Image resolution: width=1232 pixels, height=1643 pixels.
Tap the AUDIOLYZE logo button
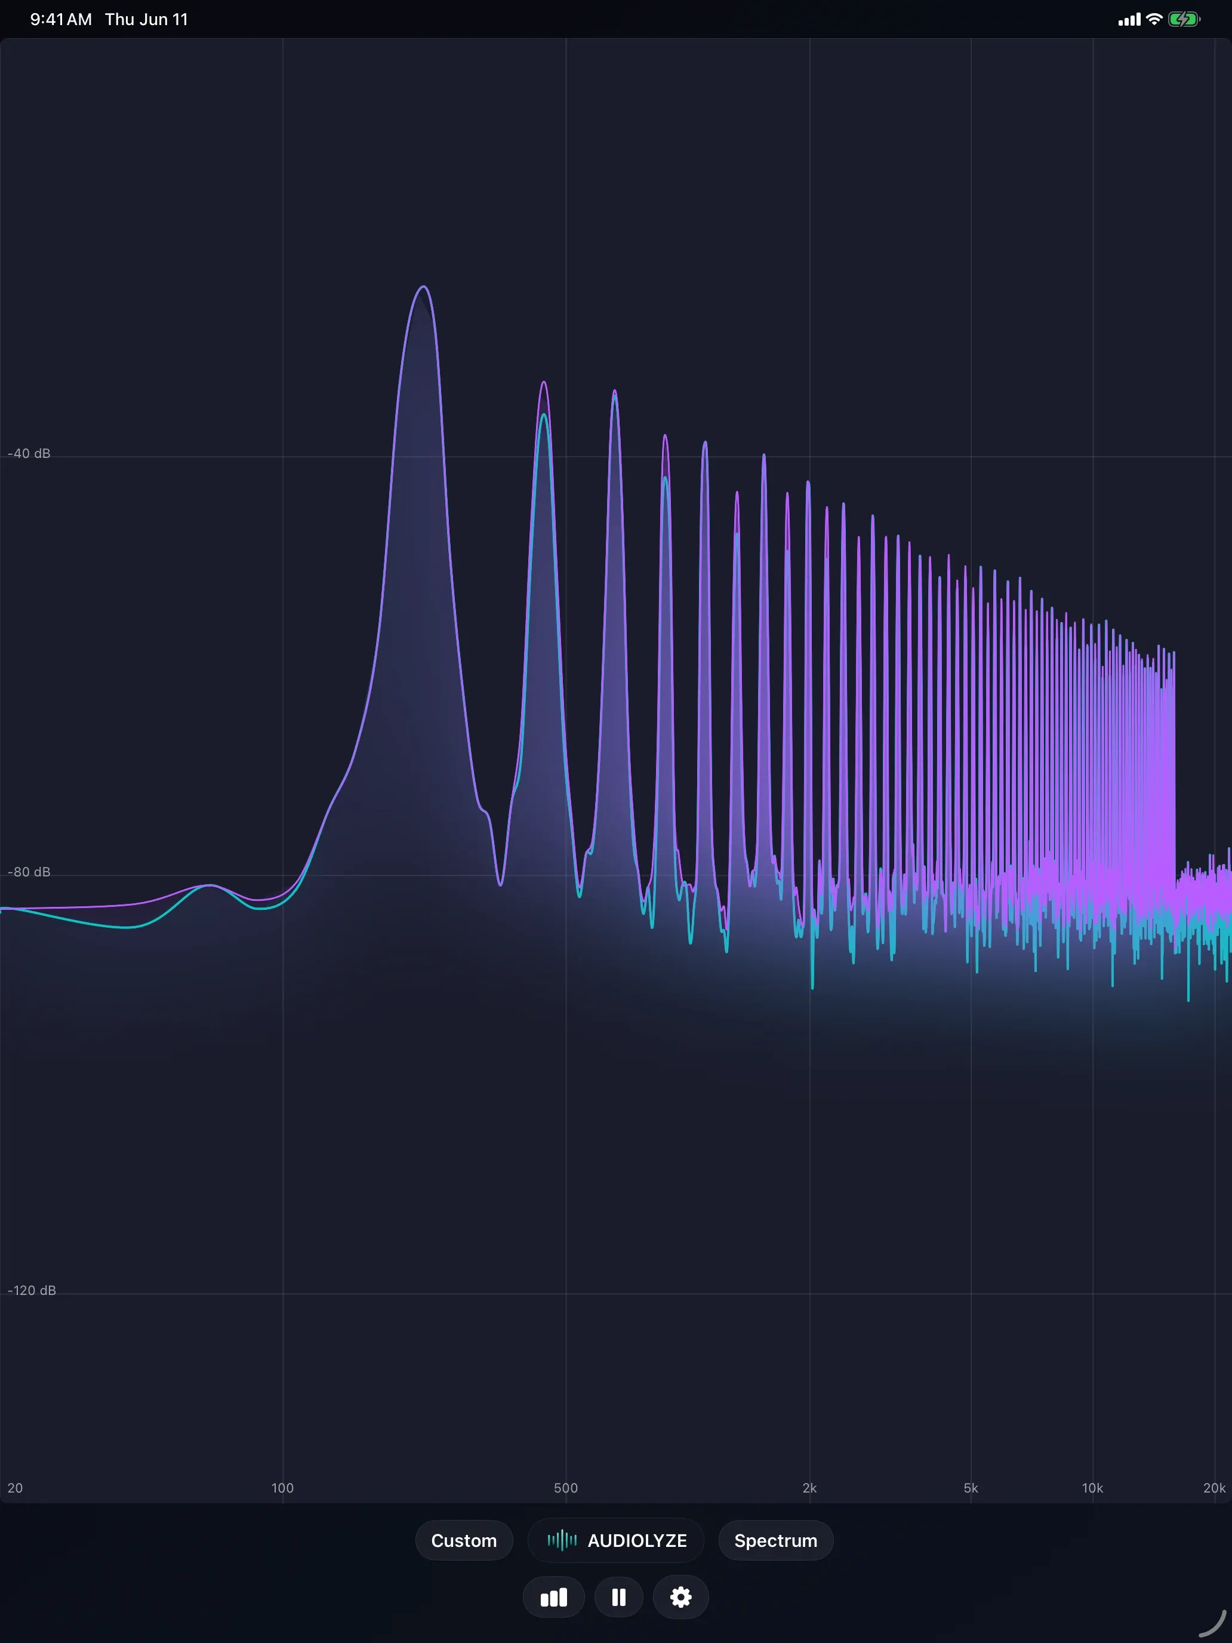[x=615, y=1540]
